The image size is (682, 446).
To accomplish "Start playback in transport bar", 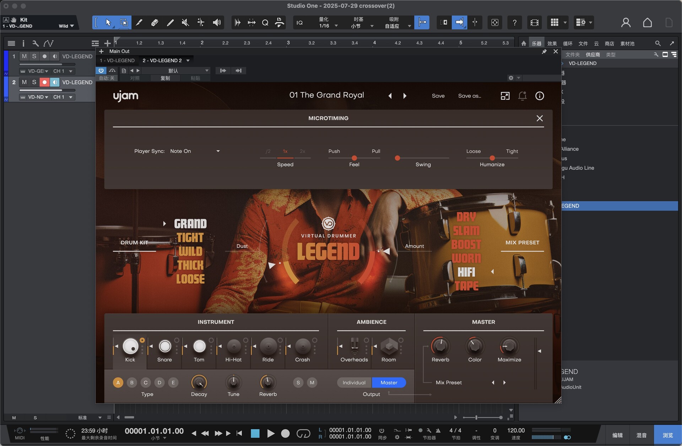I will point(271,433).
